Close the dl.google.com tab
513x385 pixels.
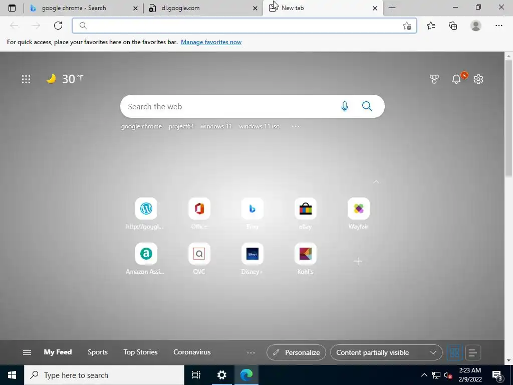point(255,8)
